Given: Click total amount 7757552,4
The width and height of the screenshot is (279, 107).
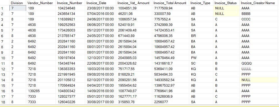Looking at the screenshot, I should click(x=163, y=19).
